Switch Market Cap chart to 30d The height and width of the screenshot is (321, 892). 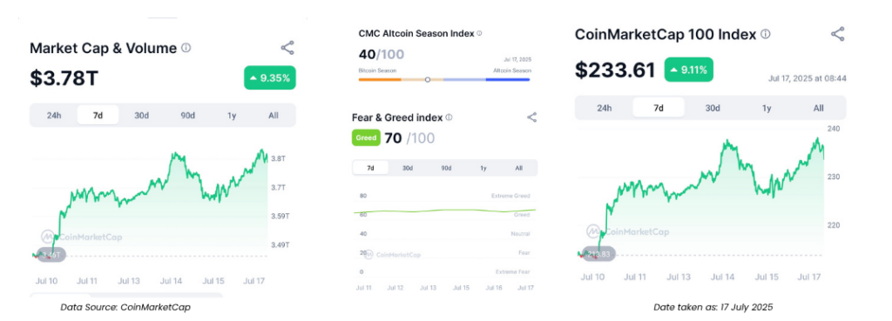point(142,116)
